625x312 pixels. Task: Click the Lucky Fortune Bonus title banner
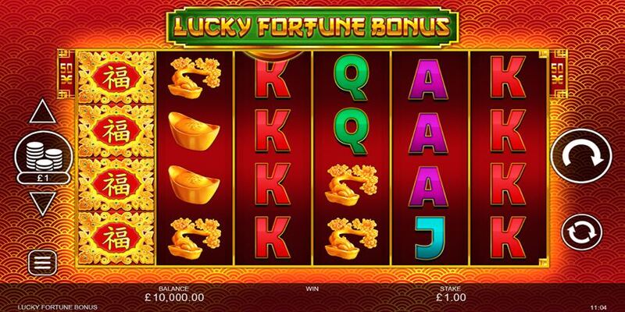[x=312, y=27]
